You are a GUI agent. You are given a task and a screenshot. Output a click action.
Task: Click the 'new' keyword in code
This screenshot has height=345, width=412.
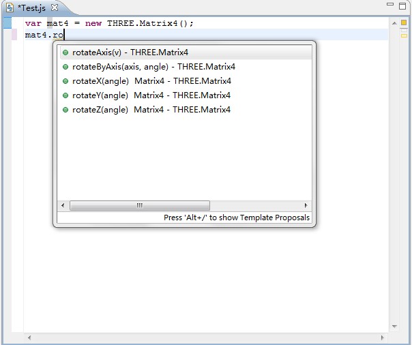[x=93, y=23]
